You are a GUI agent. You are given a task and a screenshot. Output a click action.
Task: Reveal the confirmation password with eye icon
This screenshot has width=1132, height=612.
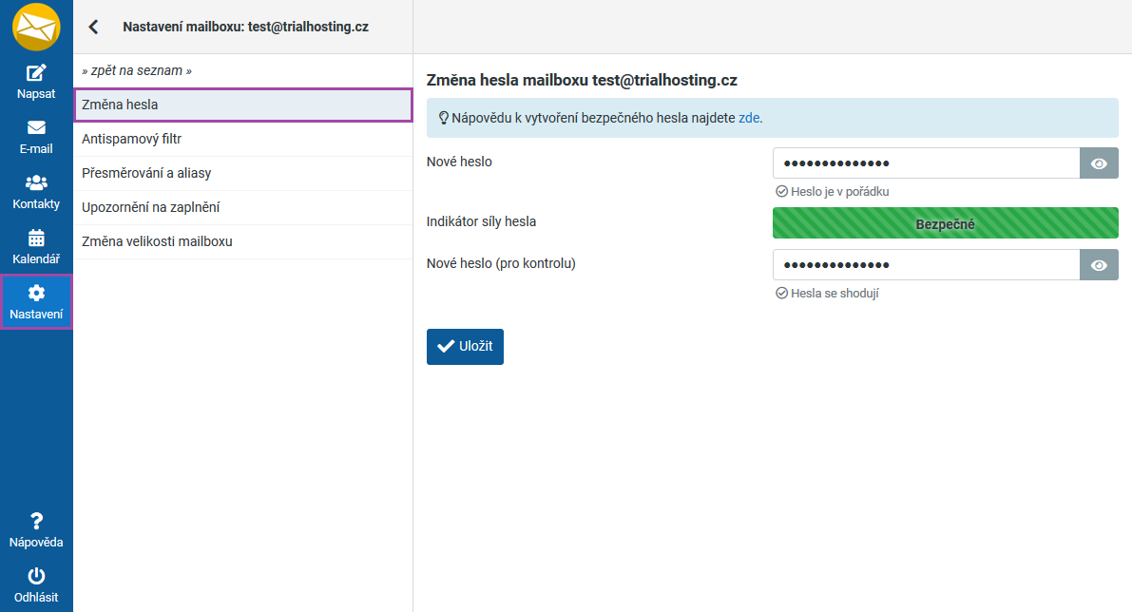pos(1099,265)
